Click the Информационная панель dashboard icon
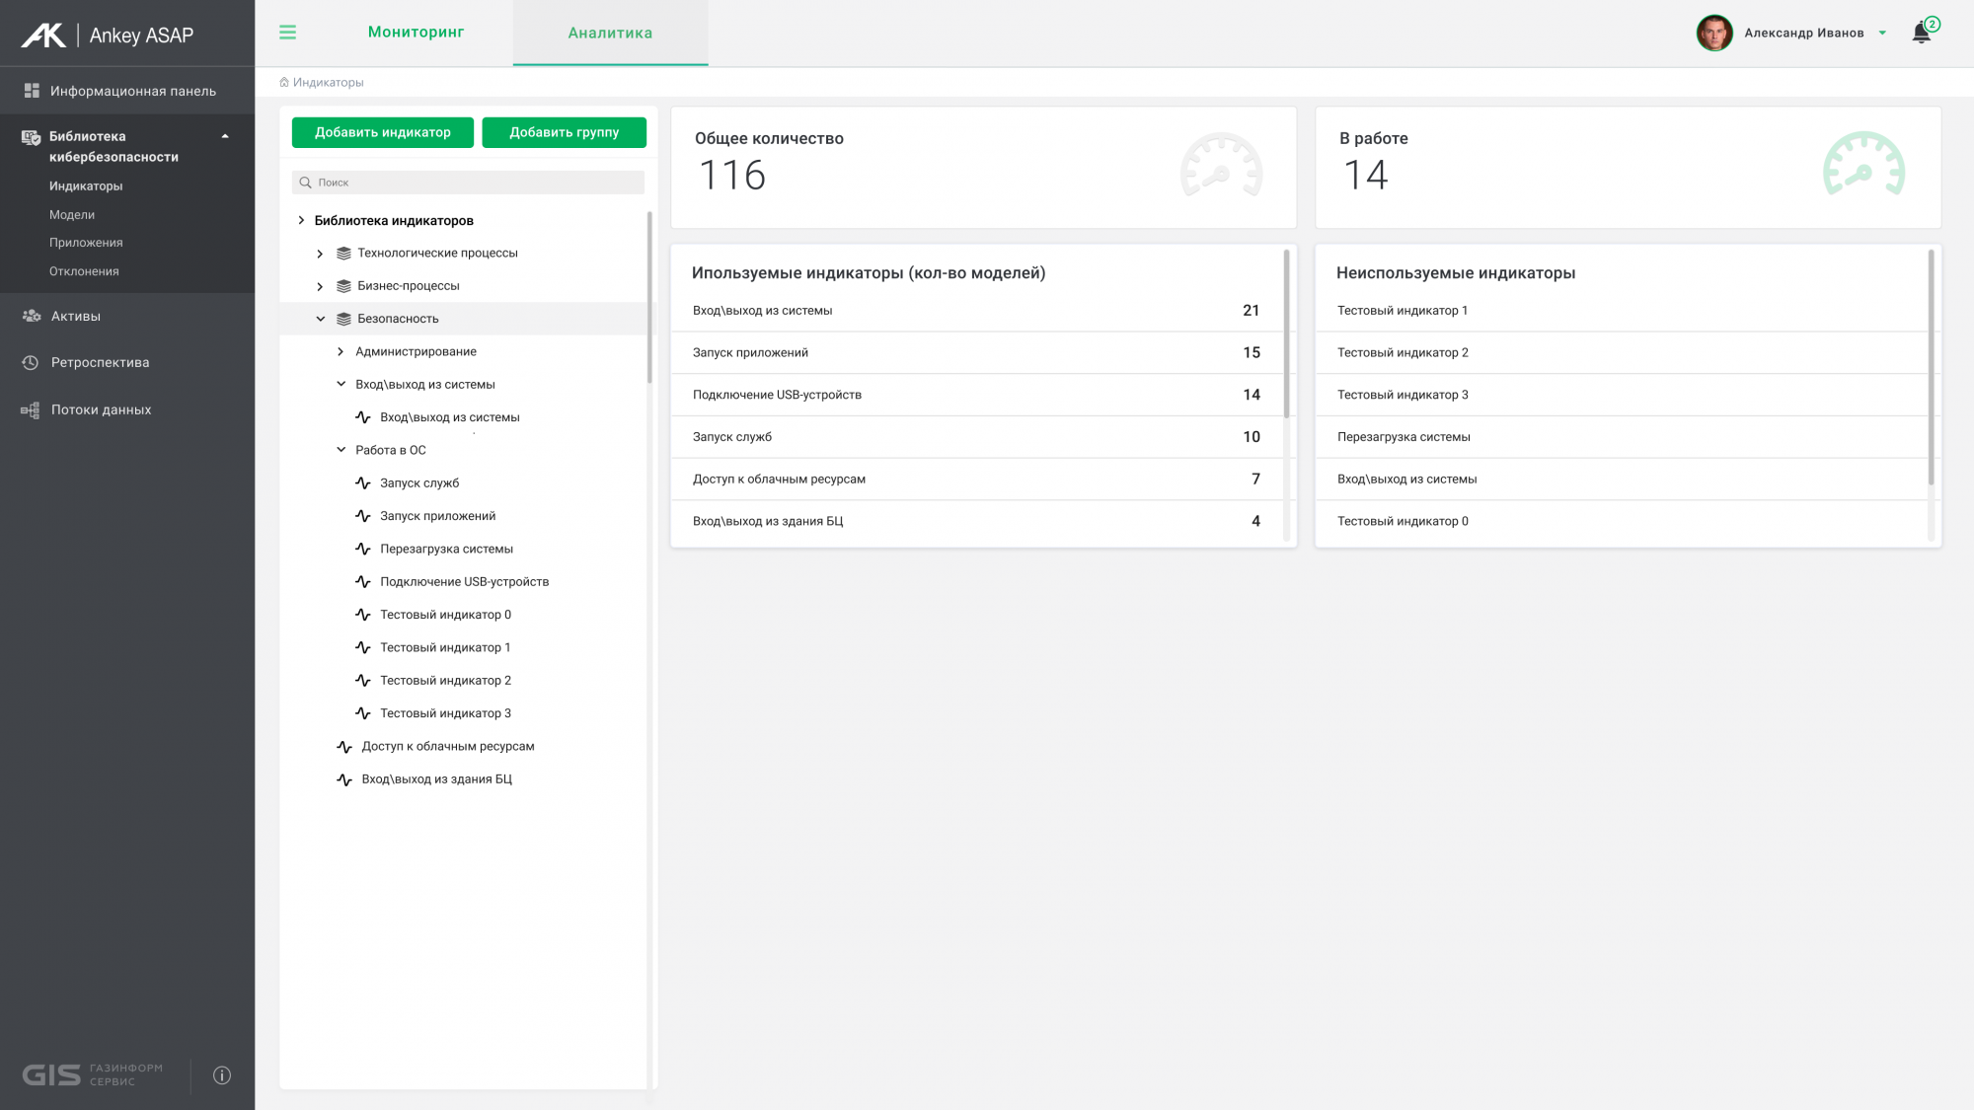The height and width of the screenshot is (1110, 1974). (32, 91)
